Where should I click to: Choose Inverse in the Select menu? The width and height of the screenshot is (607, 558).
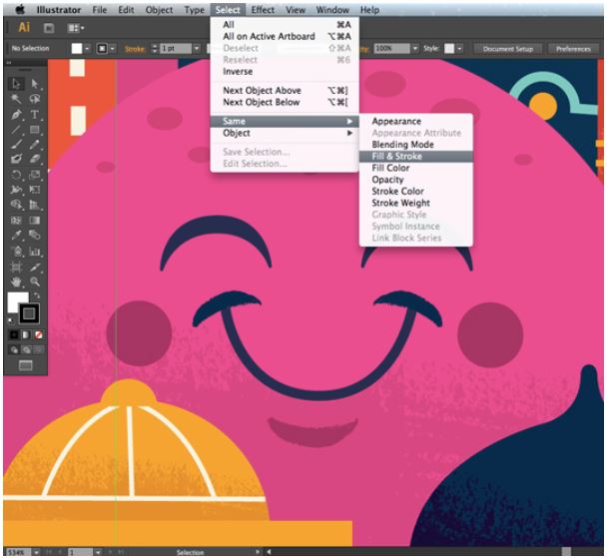click(x=285, y=72)
